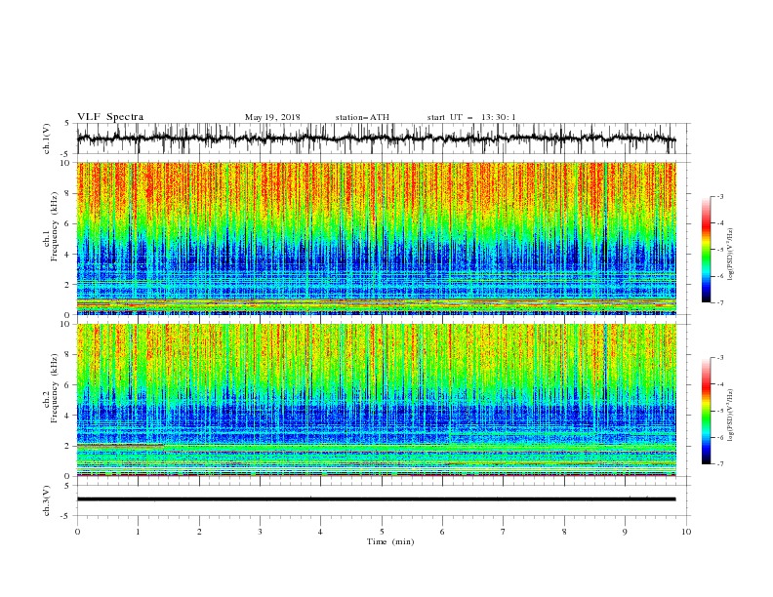This screenshot has width=773, height=597.
Task: Click the 'ch.1(V)' y-axis label
Action: click(x=47, y=139)
